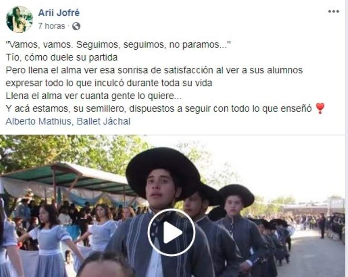The height and width of the screenshot is (277, 348).
Task: Click the globe public privacy icon
Action: coord(76,26)
